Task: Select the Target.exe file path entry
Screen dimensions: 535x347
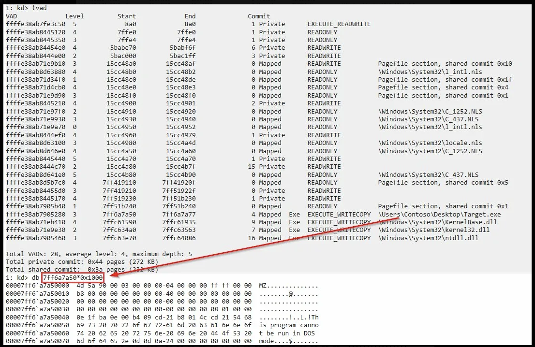Action: (x=439, y=215)
